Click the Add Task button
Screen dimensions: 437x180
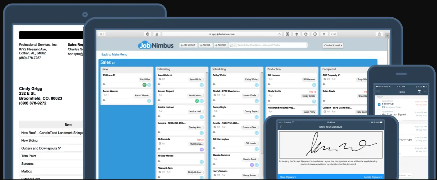pyautogui.click(x=221, y=45)
